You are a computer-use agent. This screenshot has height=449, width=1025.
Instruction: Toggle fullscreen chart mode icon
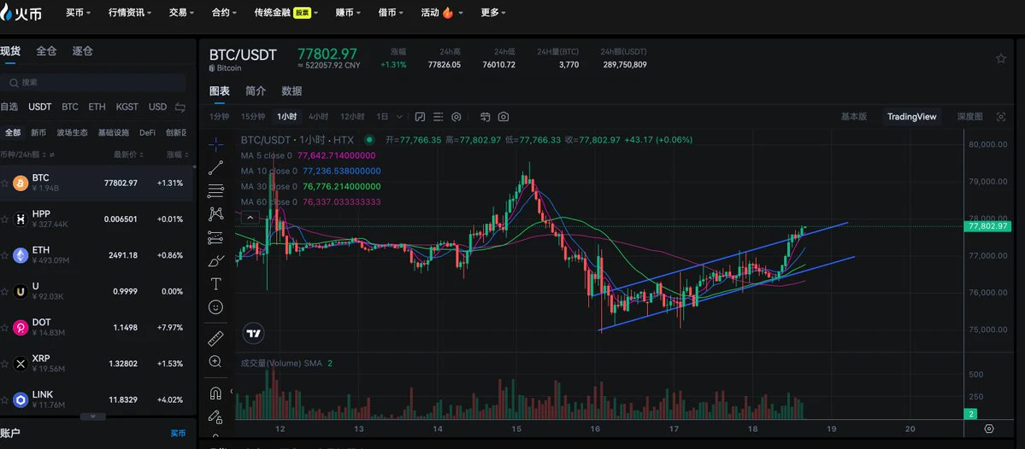[x=1001, y=117]
